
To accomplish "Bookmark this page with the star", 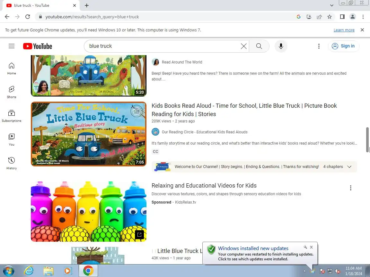I will (x=330, y=17).
